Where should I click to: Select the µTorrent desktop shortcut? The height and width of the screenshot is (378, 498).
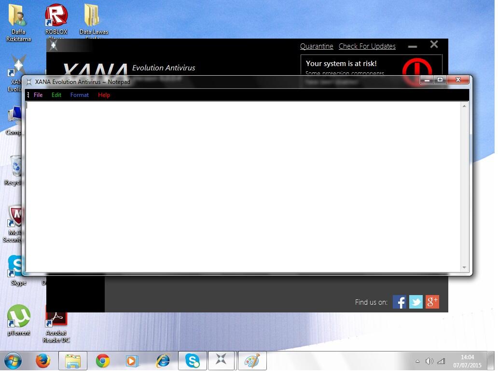point(19,320)
